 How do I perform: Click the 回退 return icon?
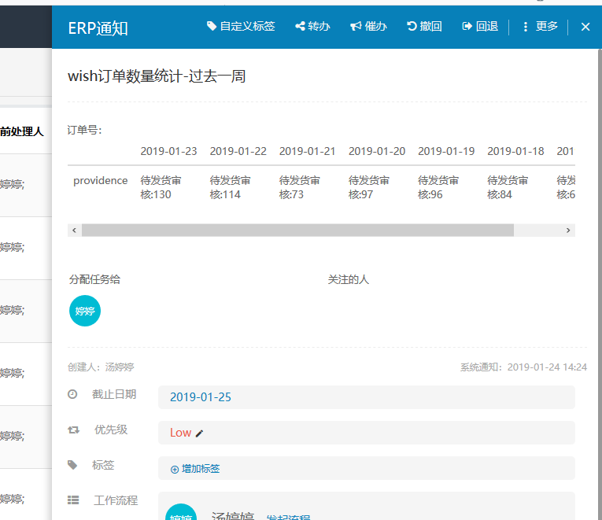click(467, 27)
